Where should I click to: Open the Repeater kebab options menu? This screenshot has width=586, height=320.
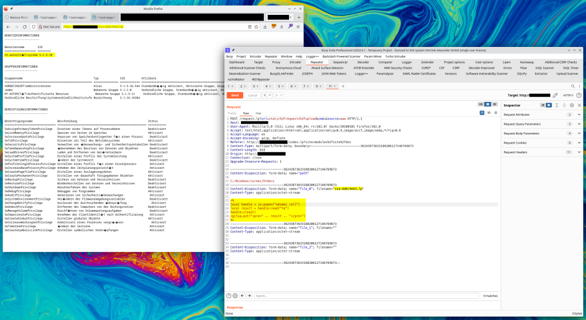tap(579, 86)
